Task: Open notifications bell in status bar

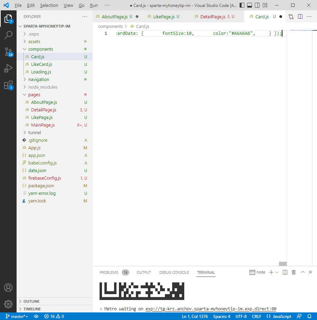Action: [x=309, y=316]
